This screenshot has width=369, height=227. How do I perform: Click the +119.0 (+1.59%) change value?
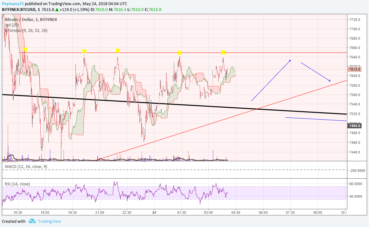[75, 10]
